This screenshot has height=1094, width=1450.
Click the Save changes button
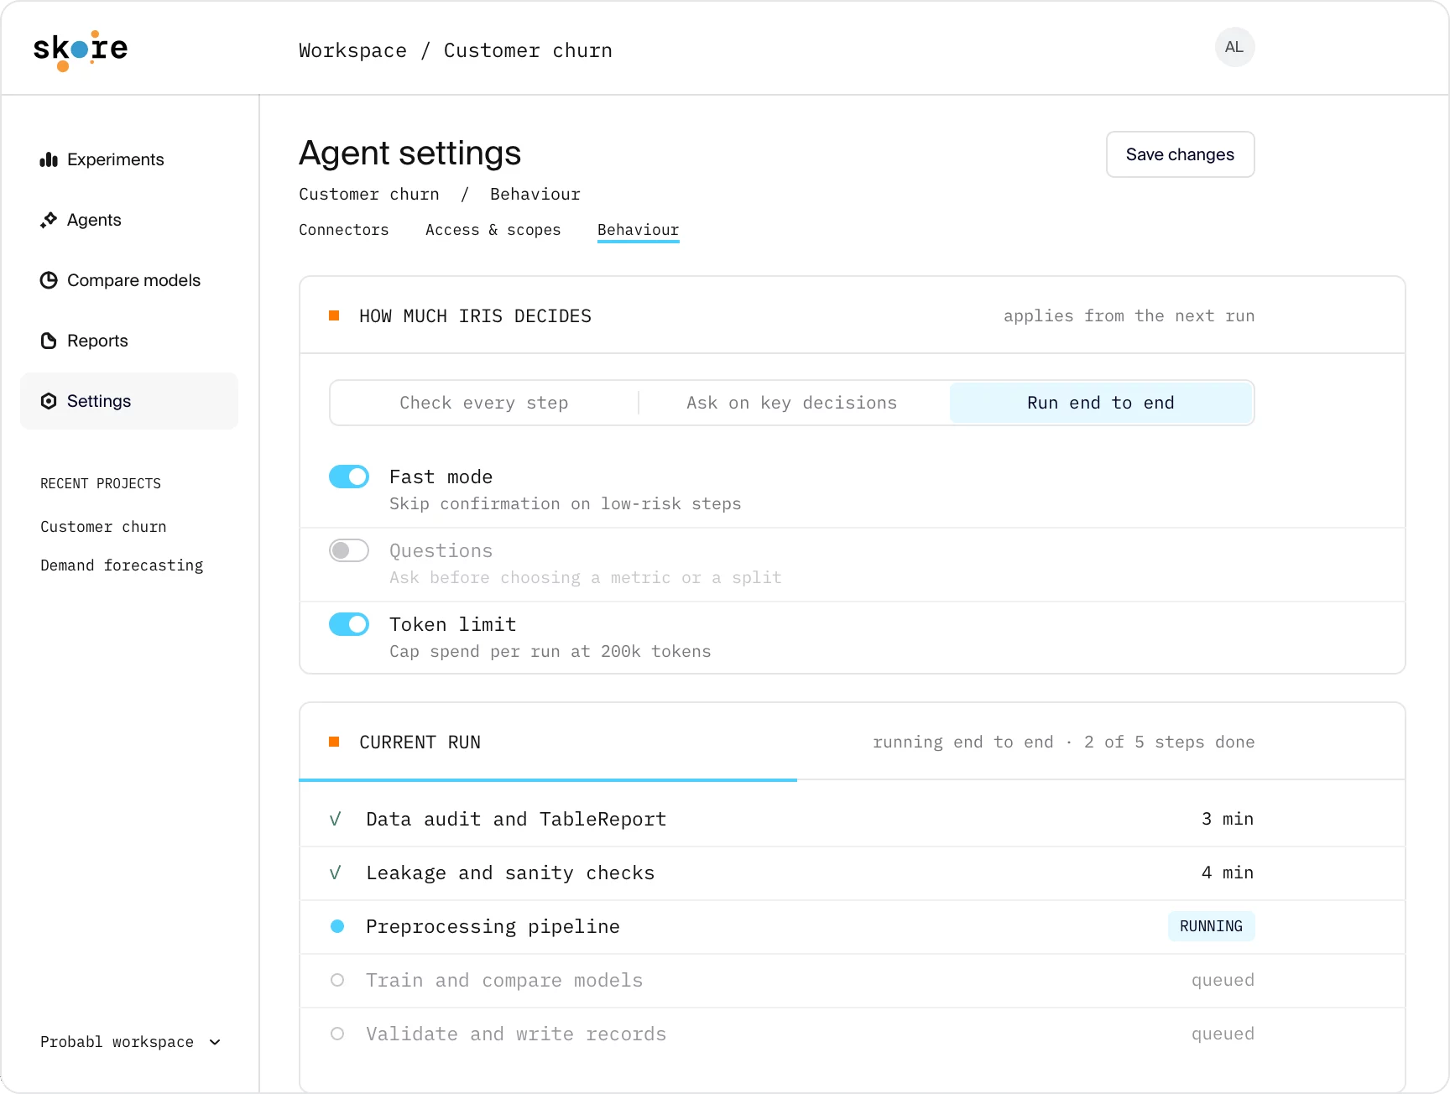[x=1180, y=154]
